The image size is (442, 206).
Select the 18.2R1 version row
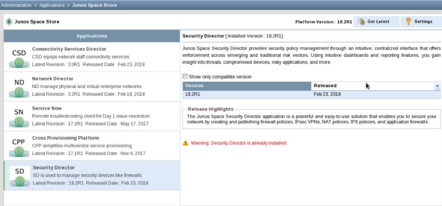point(311,94)
